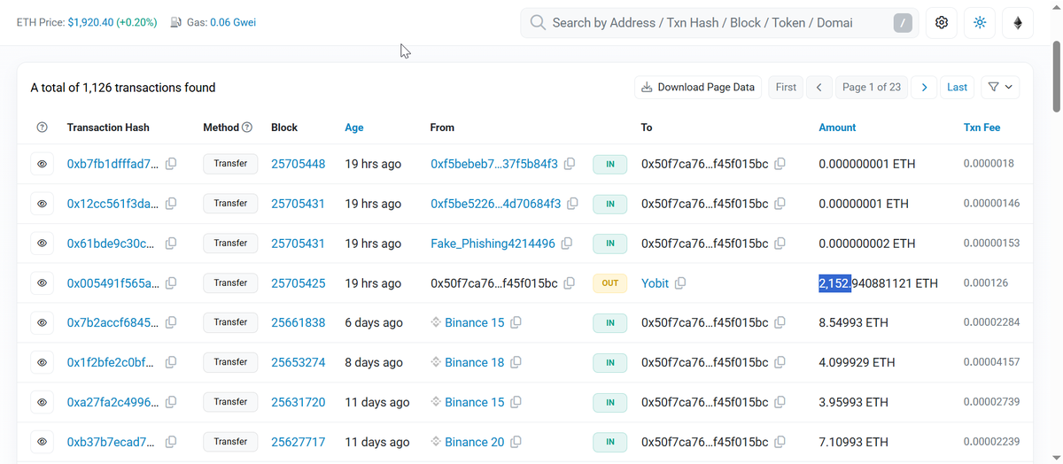Screen dimensions: 1063x464
Task: Preview transaction 0xb7fb1dfffad7 via eye icon
Action: pos(42,164)
